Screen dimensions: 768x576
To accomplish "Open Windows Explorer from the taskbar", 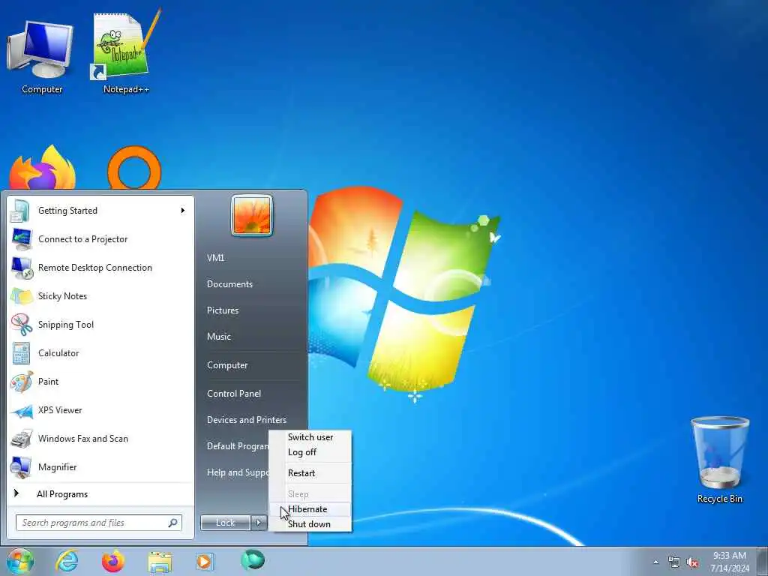I will [160, 562].
